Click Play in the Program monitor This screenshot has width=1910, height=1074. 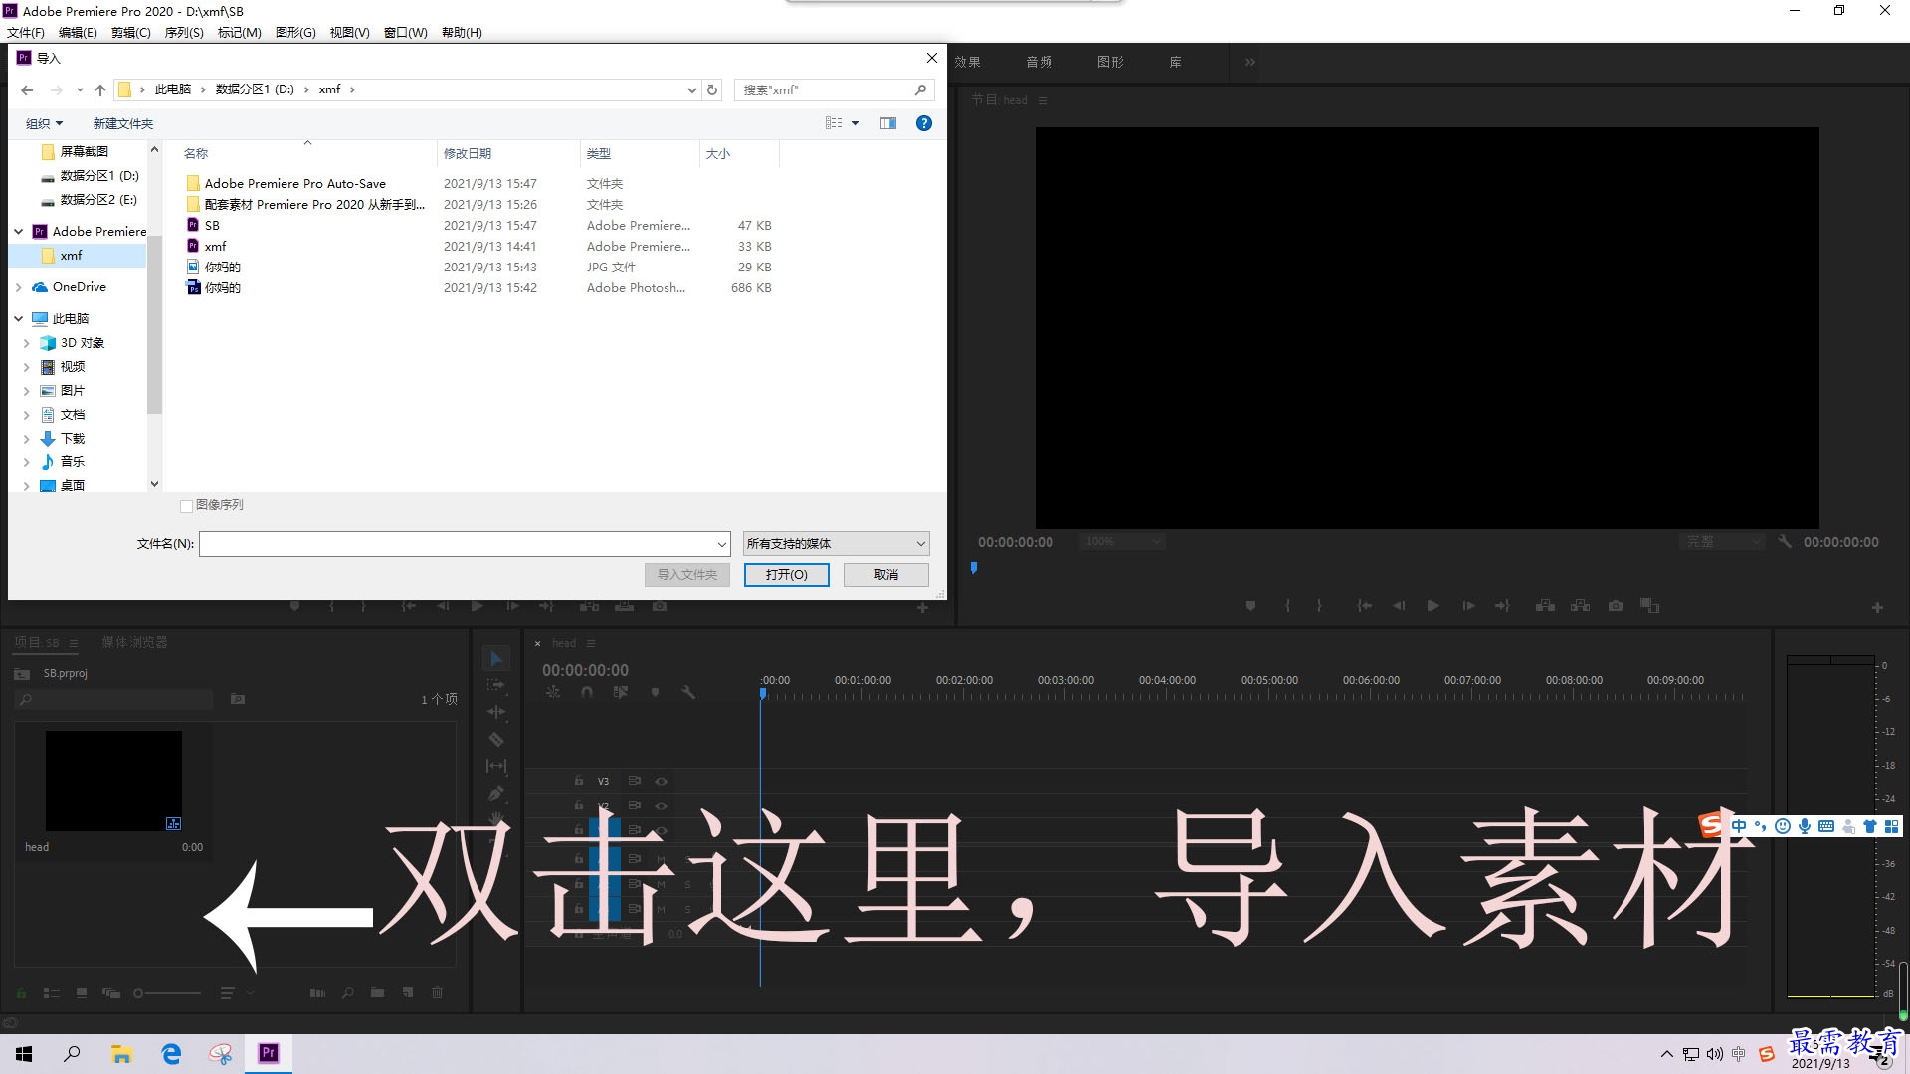1432,605
